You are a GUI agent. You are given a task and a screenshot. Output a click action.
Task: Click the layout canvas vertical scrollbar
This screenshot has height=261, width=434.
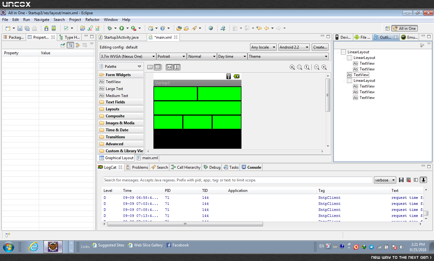point(328,95)
